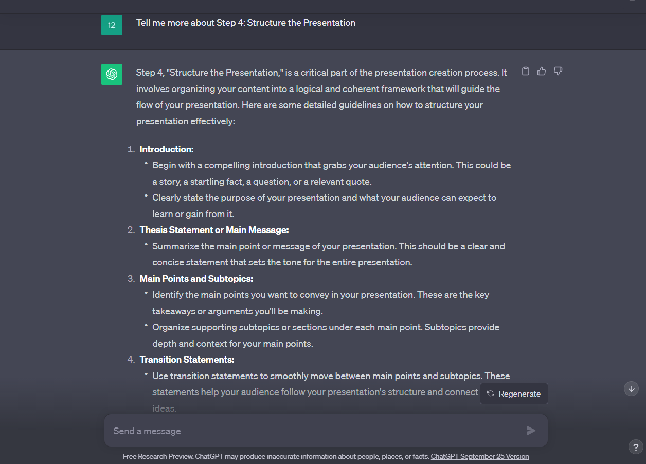646x464 pixels.
Task: Click the Introduction heading
Action: (167, 149)
